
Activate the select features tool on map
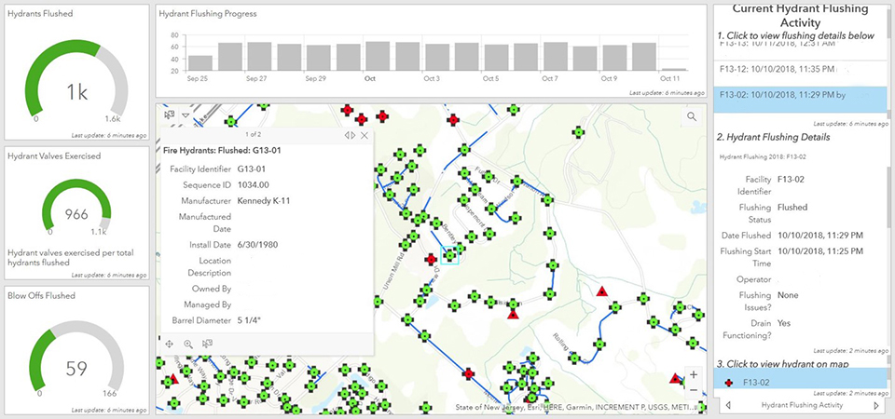click(169, 115)
